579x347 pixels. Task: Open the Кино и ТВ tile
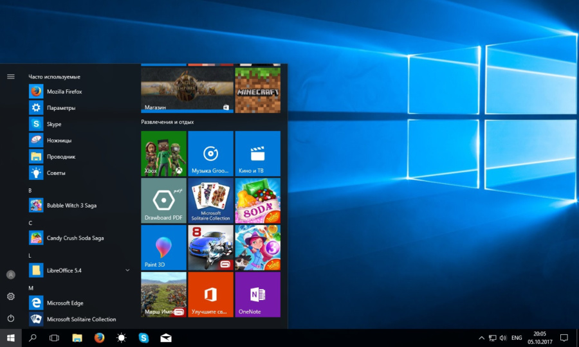(258, 154)
